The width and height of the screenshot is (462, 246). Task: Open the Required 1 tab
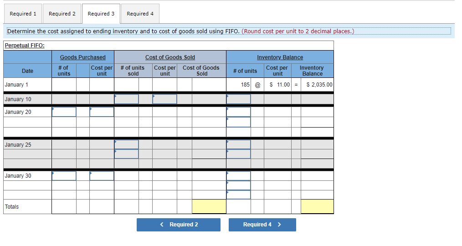pos(23,14)
